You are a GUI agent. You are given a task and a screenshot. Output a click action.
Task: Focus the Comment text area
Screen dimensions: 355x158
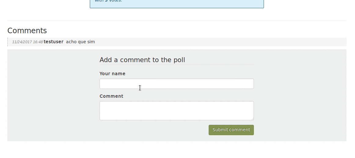(x=177, y=111)
